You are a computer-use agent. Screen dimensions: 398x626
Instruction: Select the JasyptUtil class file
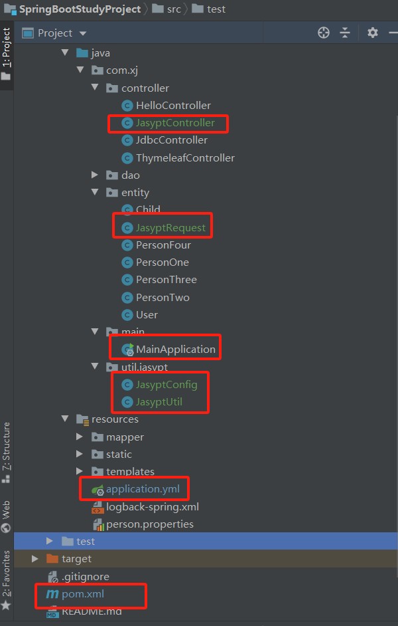click(x=159, y=402)
